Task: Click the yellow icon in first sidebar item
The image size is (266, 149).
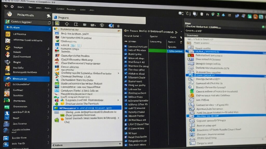Action: [8, 34]
